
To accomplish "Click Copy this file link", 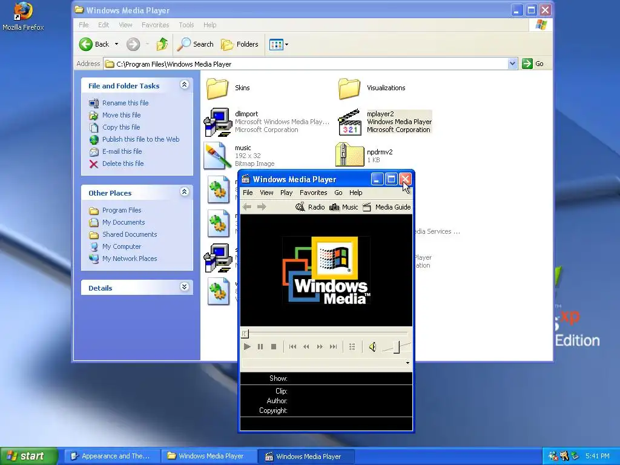I will click(x=121, y=127).
